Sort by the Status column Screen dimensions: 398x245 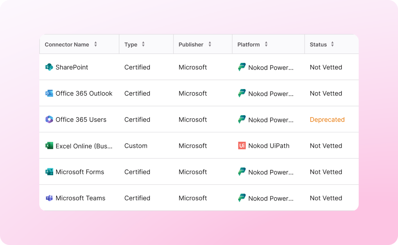click(x=332, y=44)
